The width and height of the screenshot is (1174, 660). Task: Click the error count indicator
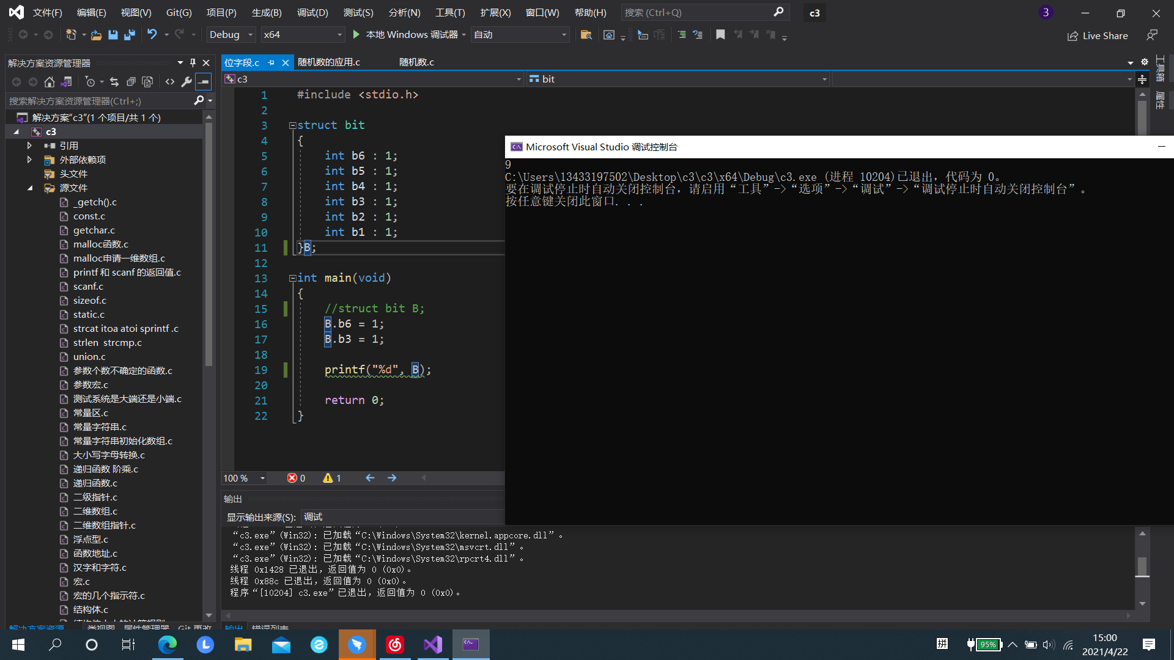(x=297, y=478)
